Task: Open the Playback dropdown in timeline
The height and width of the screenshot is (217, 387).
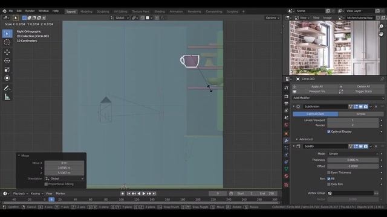Action: click(x=21, y=193)
